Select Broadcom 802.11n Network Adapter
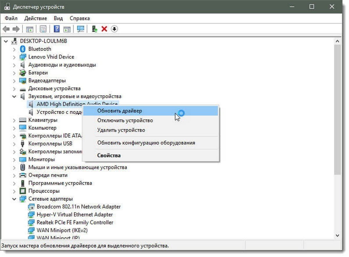The width and height of the screenshot is (349, 257). 79,207
